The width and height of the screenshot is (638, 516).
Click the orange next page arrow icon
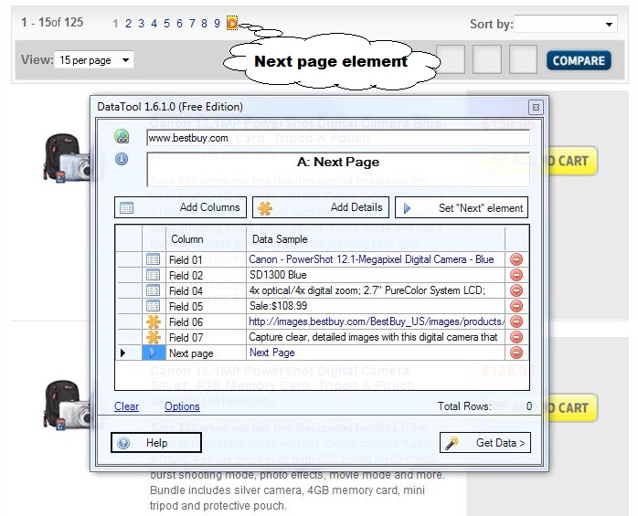(x=232, y=24)
